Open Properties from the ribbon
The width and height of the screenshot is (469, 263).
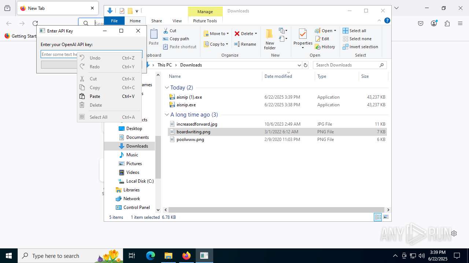pos(303,39)
